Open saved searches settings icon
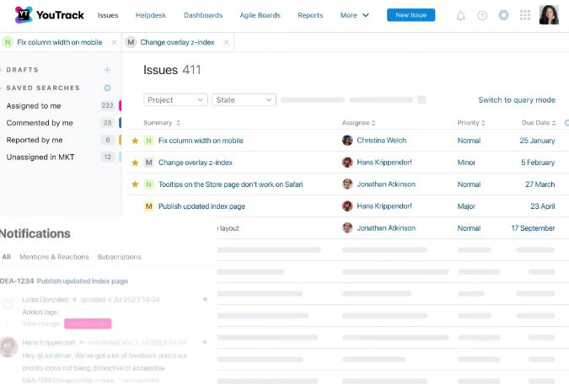Screen dimensions: 569x390 107,88
